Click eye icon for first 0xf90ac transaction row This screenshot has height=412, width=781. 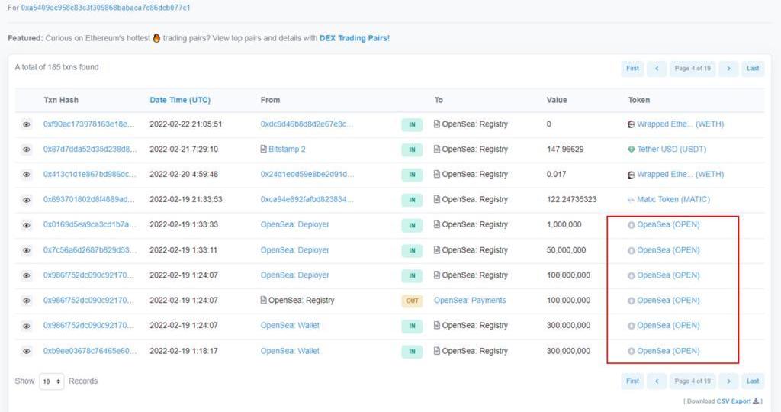pyautogui.click(x=27, y=124)
